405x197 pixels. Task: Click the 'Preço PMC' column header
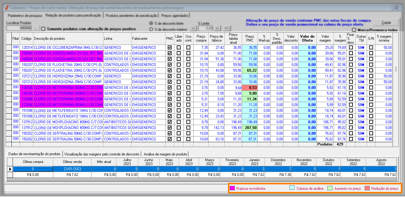tap(250, 39)
